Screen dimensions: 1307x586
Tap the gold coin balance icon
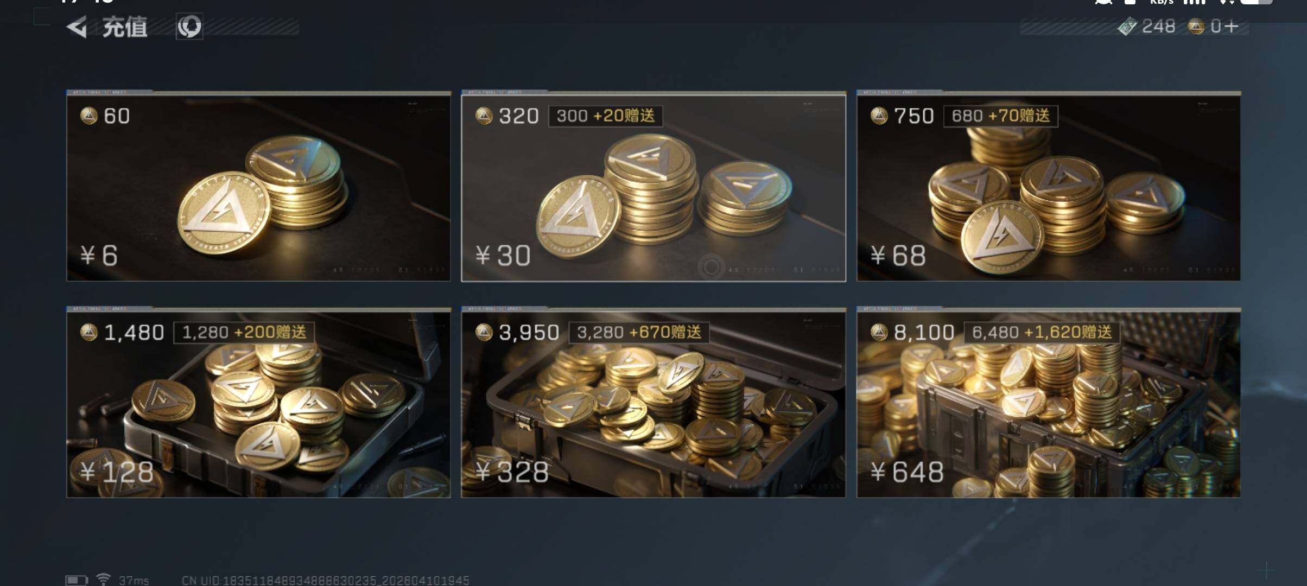click(1196, 27)
